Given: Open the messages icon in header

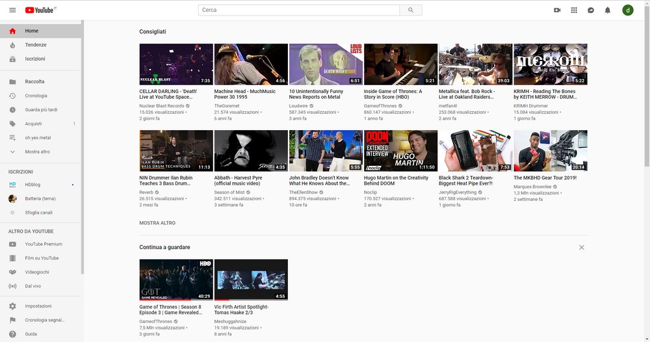Looking at the screenshot, I should pos(591,10).
